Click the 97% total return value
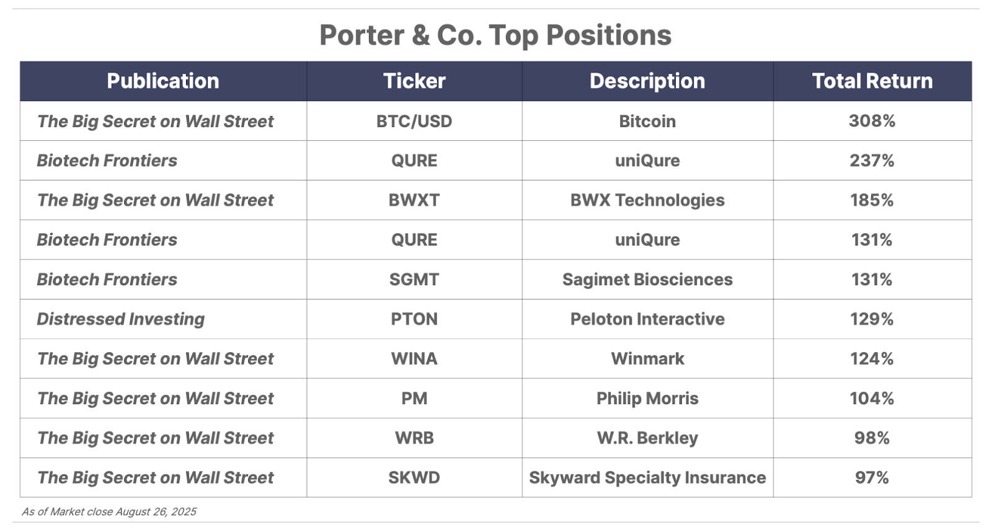Image resolution: width=992 pixels, height=532 pixels. click(x=872, y=478)
